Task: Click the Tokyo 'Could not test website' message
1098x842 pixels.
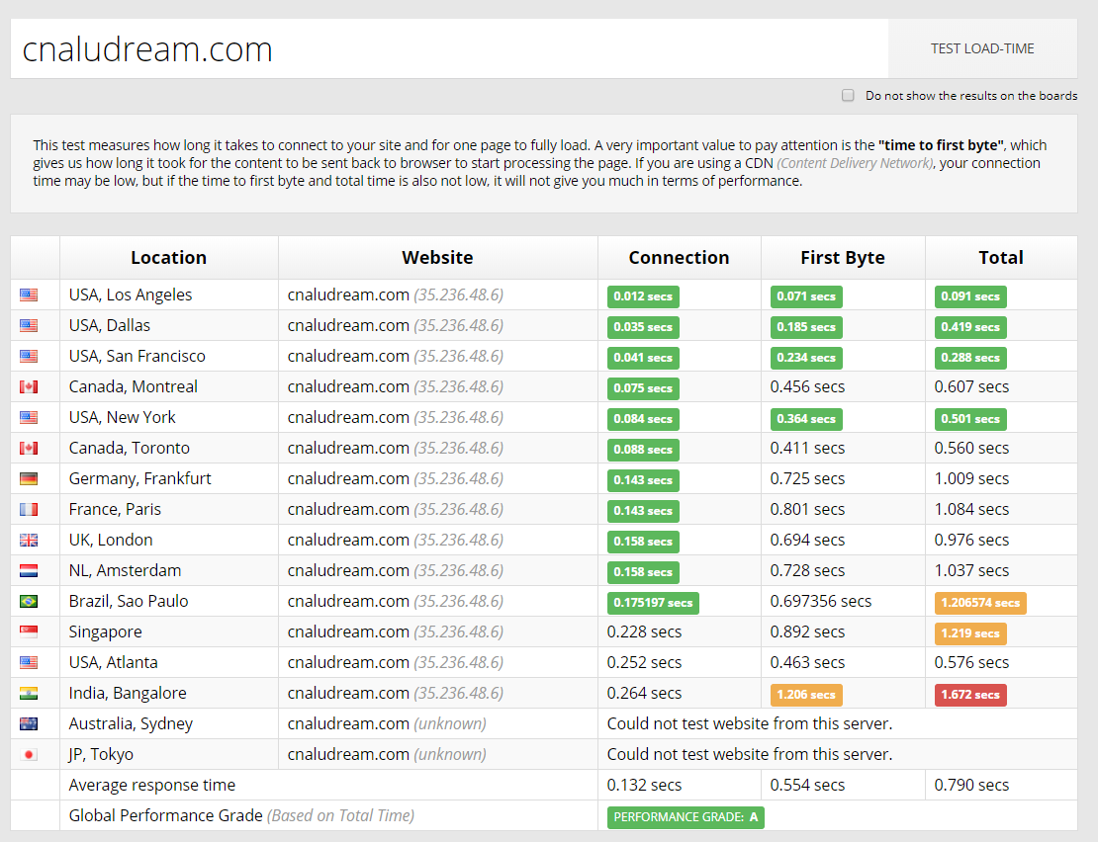Action: 749,755
